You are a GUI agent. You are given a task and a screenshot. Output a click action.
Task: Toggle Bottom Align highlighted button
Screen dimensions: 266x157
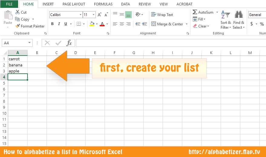[x=128, y=14]
